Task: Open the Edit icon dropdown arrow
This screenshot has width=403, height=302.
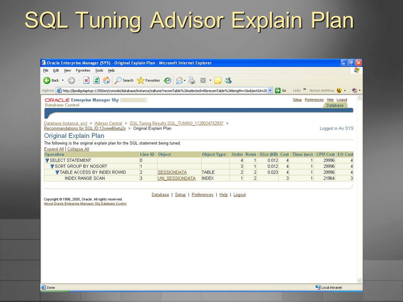Action: 210,81
